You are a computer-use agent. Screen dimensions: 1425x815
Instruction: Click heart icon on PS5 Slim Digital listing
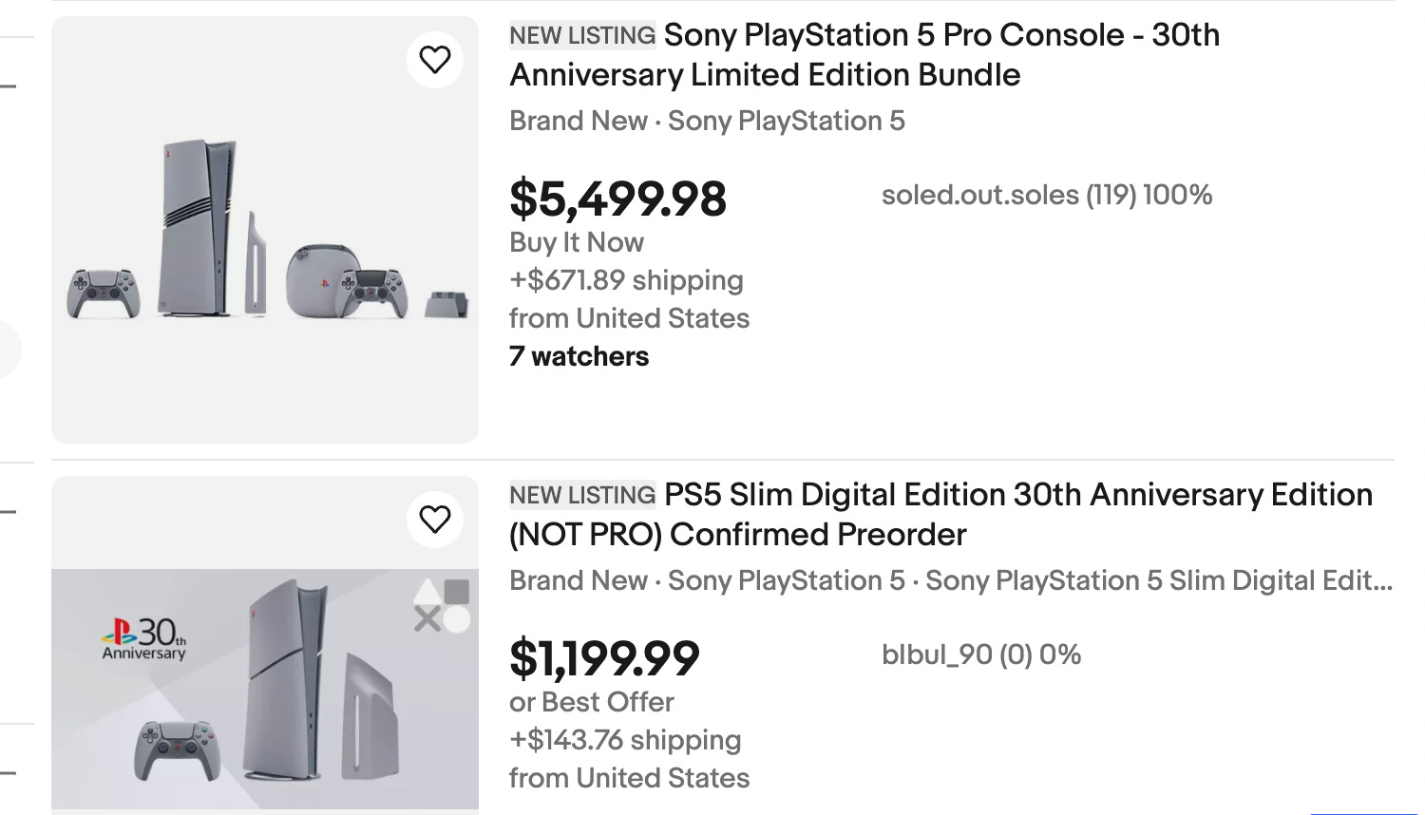click(x=435, y=520)
